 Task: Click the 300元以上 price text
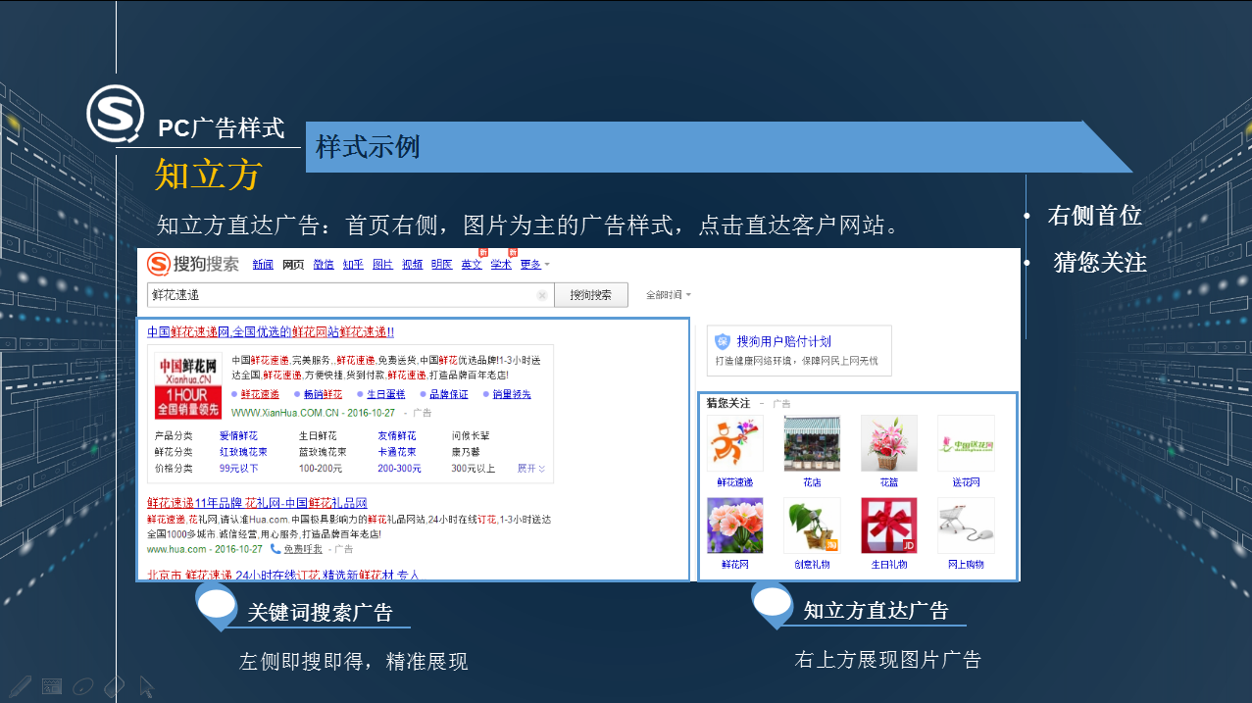[474, 469]
